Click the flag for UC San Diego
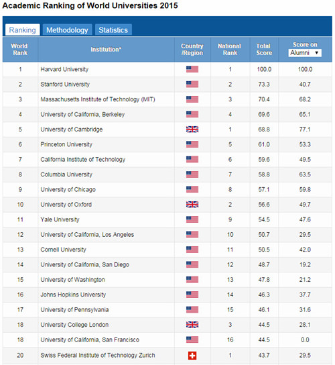The width and height of the screenshot is (335, 365). tap(192, 264)
